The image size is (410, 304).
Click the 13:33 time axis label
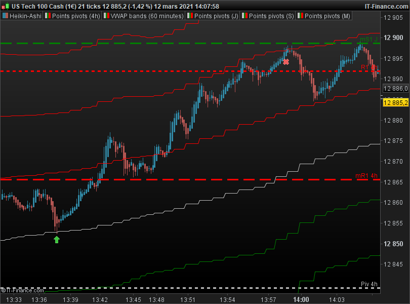(x=14, y=299)
